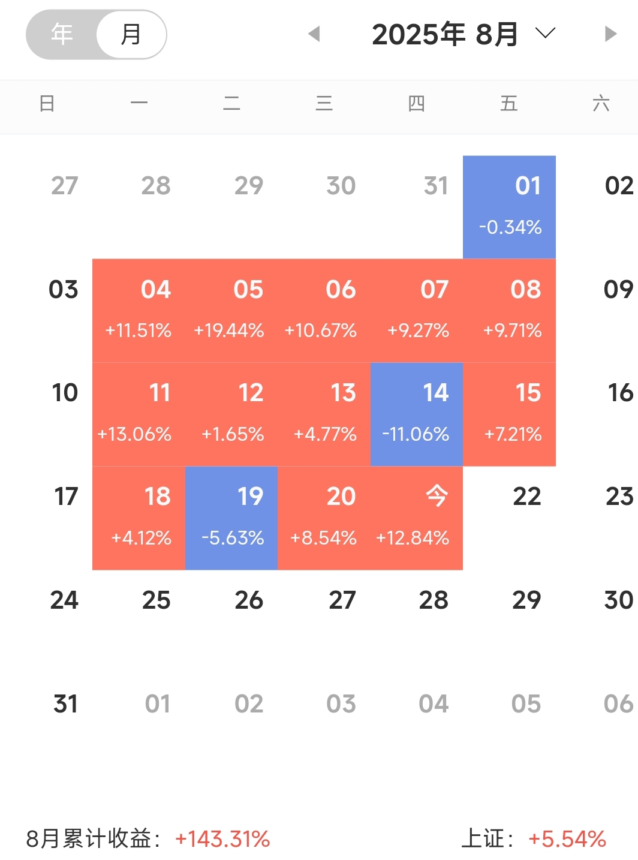
Task: Select August 31 in the last row
Action: (65, 703)
